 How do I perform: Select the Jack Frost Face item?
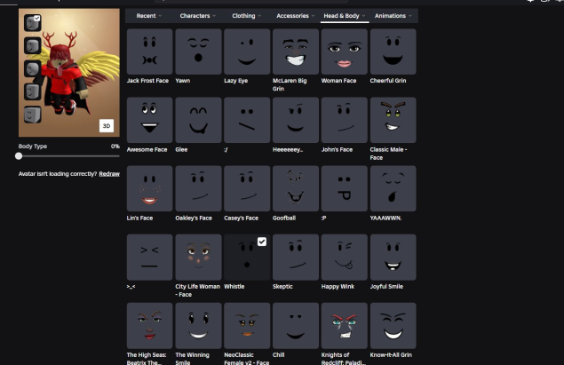149,51
